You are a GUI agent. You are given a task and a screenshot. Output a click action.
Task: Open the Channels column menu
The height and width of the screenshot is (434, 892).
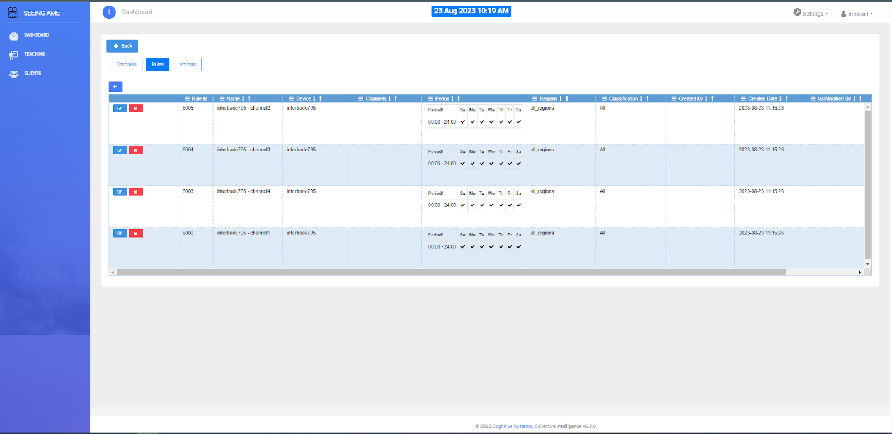(x=361, y=98)
